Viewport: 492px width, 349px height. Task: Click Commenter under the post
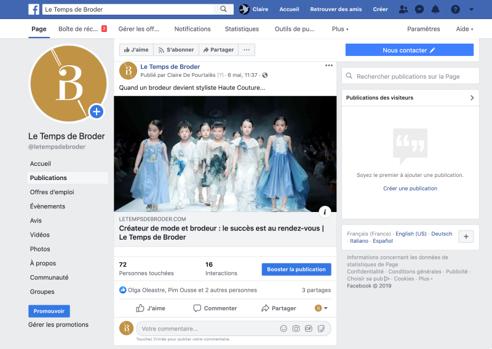[x=215, y=308]
